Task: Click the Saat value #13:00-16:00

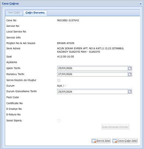Action: [x=65, y=57]
